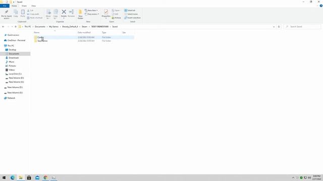Click the Properties ribbon button
Image resolution: width=323 pixels, height=181 pixels.
(x=106, y=14)
